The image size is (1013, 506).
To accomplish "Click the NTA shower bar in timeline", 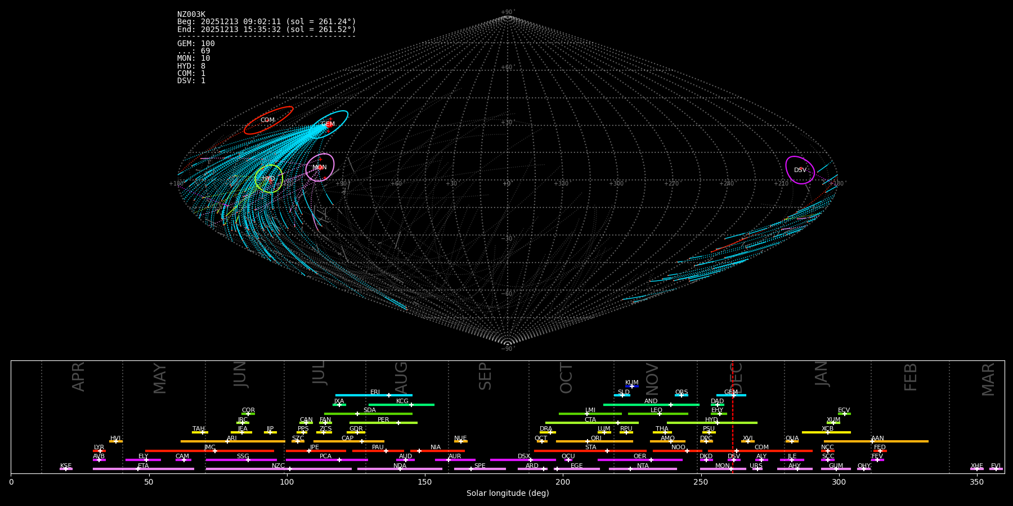I will pyautogui.click(x=643, y=469).
